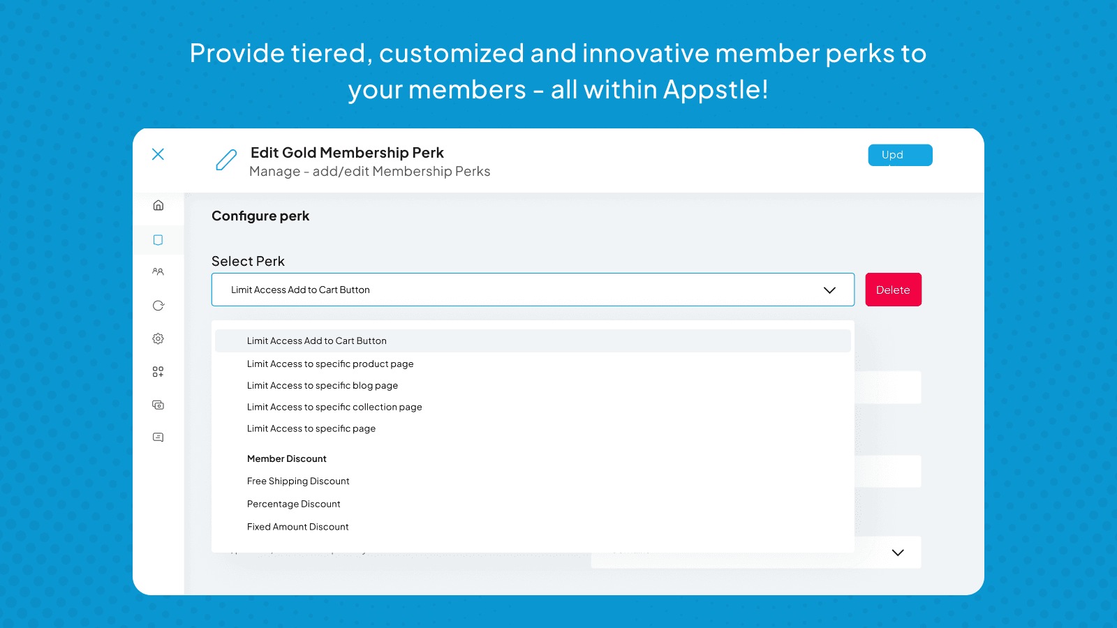Open the integrations grid-plus sidebar icon
This screenshot has height=628, width=1117.
158,371
